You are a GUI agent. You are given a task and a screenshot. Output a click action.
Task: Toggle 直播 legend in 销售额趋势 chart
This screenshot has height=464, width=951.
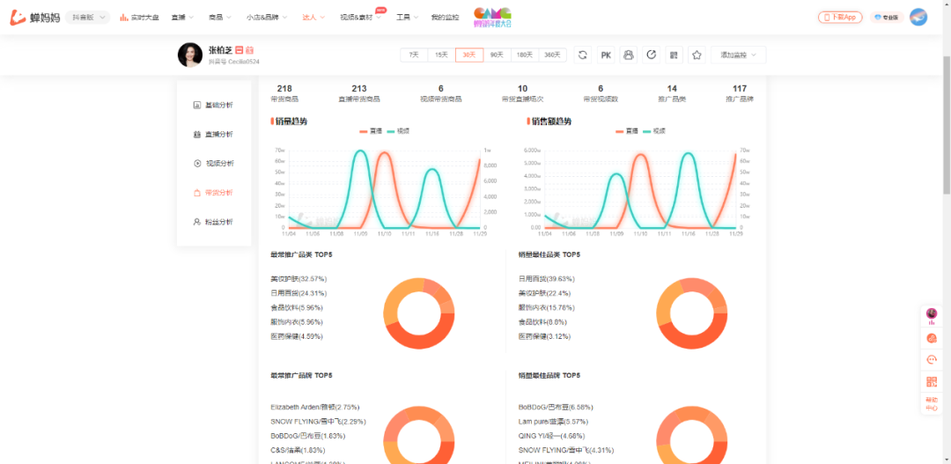(628, 131)
